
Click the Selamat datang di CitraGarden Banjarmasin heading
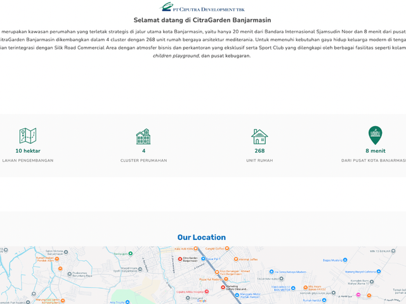(x=202, y=20)
